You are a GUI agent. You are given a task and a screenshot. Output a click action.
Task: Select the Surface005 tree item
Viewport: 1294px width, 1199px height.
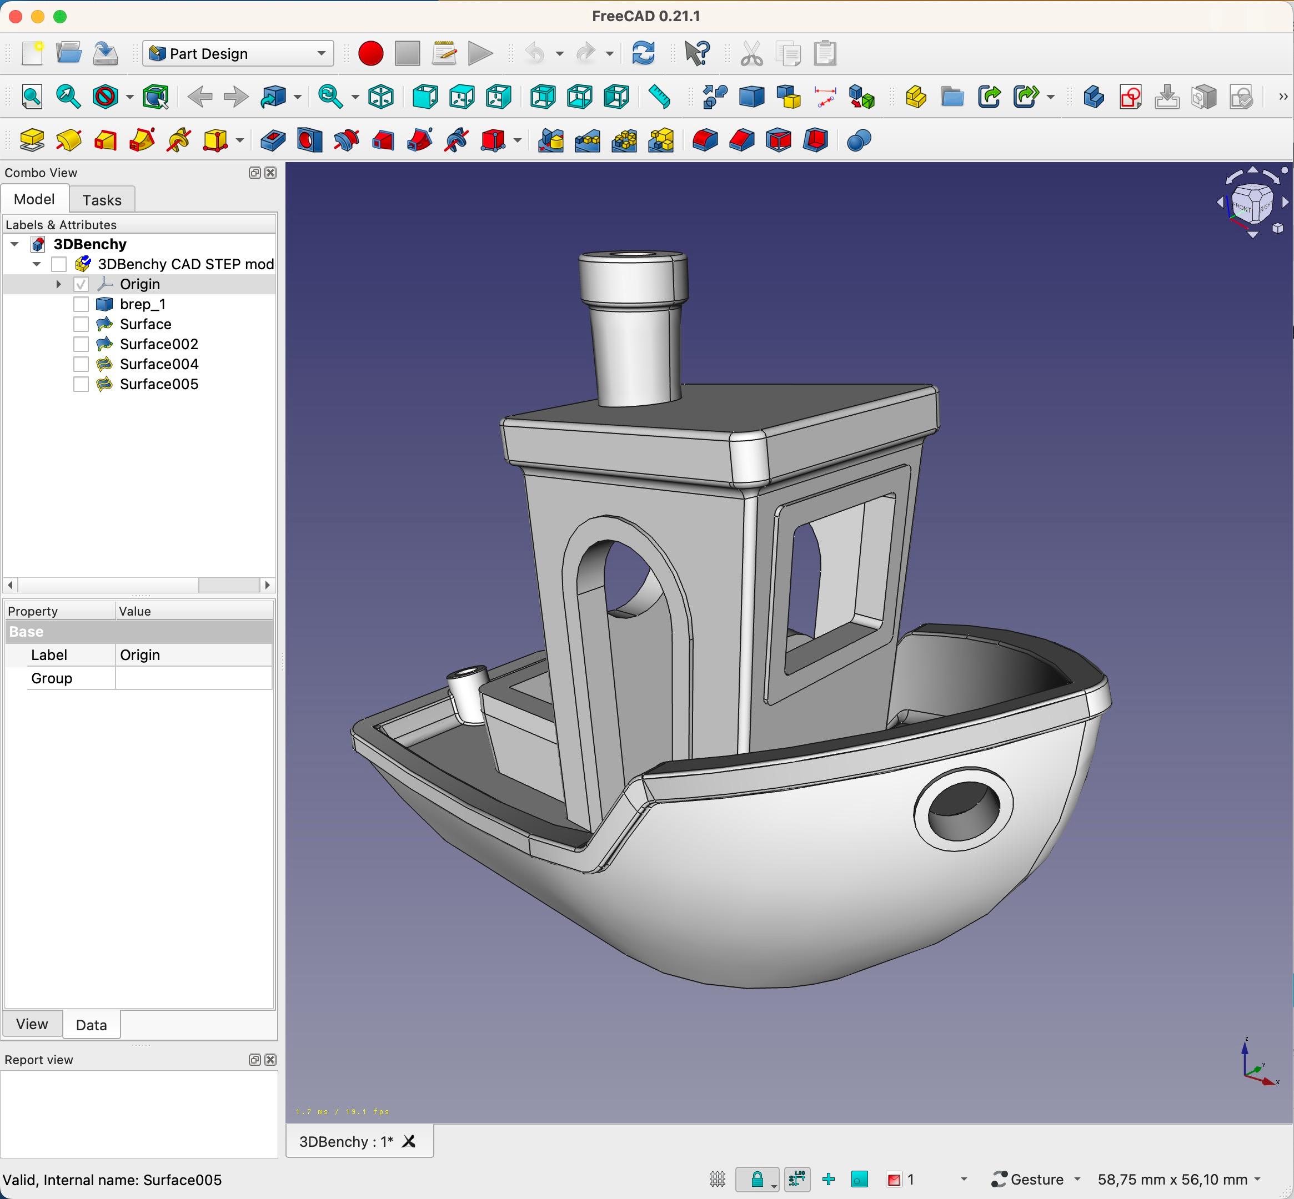159,385
